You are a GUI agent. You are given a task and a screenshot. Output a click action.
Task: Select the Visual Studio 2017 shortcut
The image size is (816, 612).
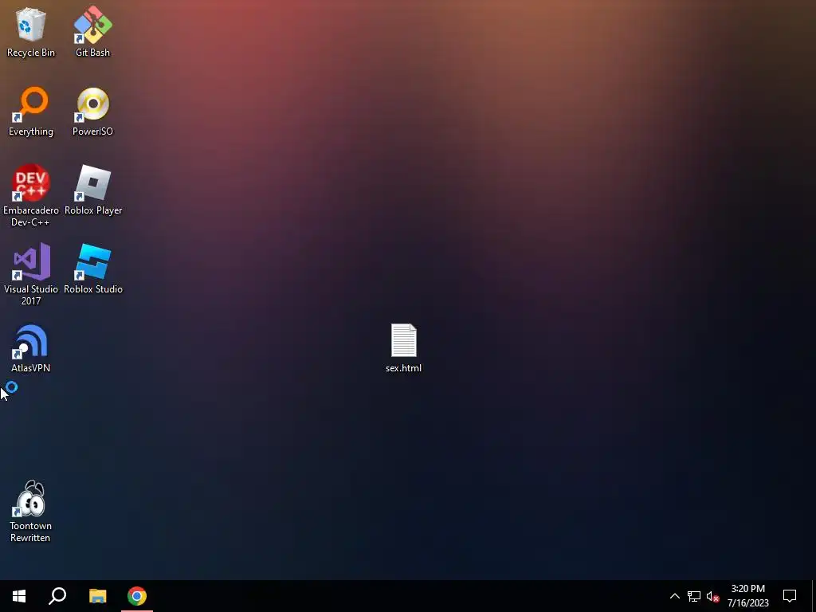point(31,274)
